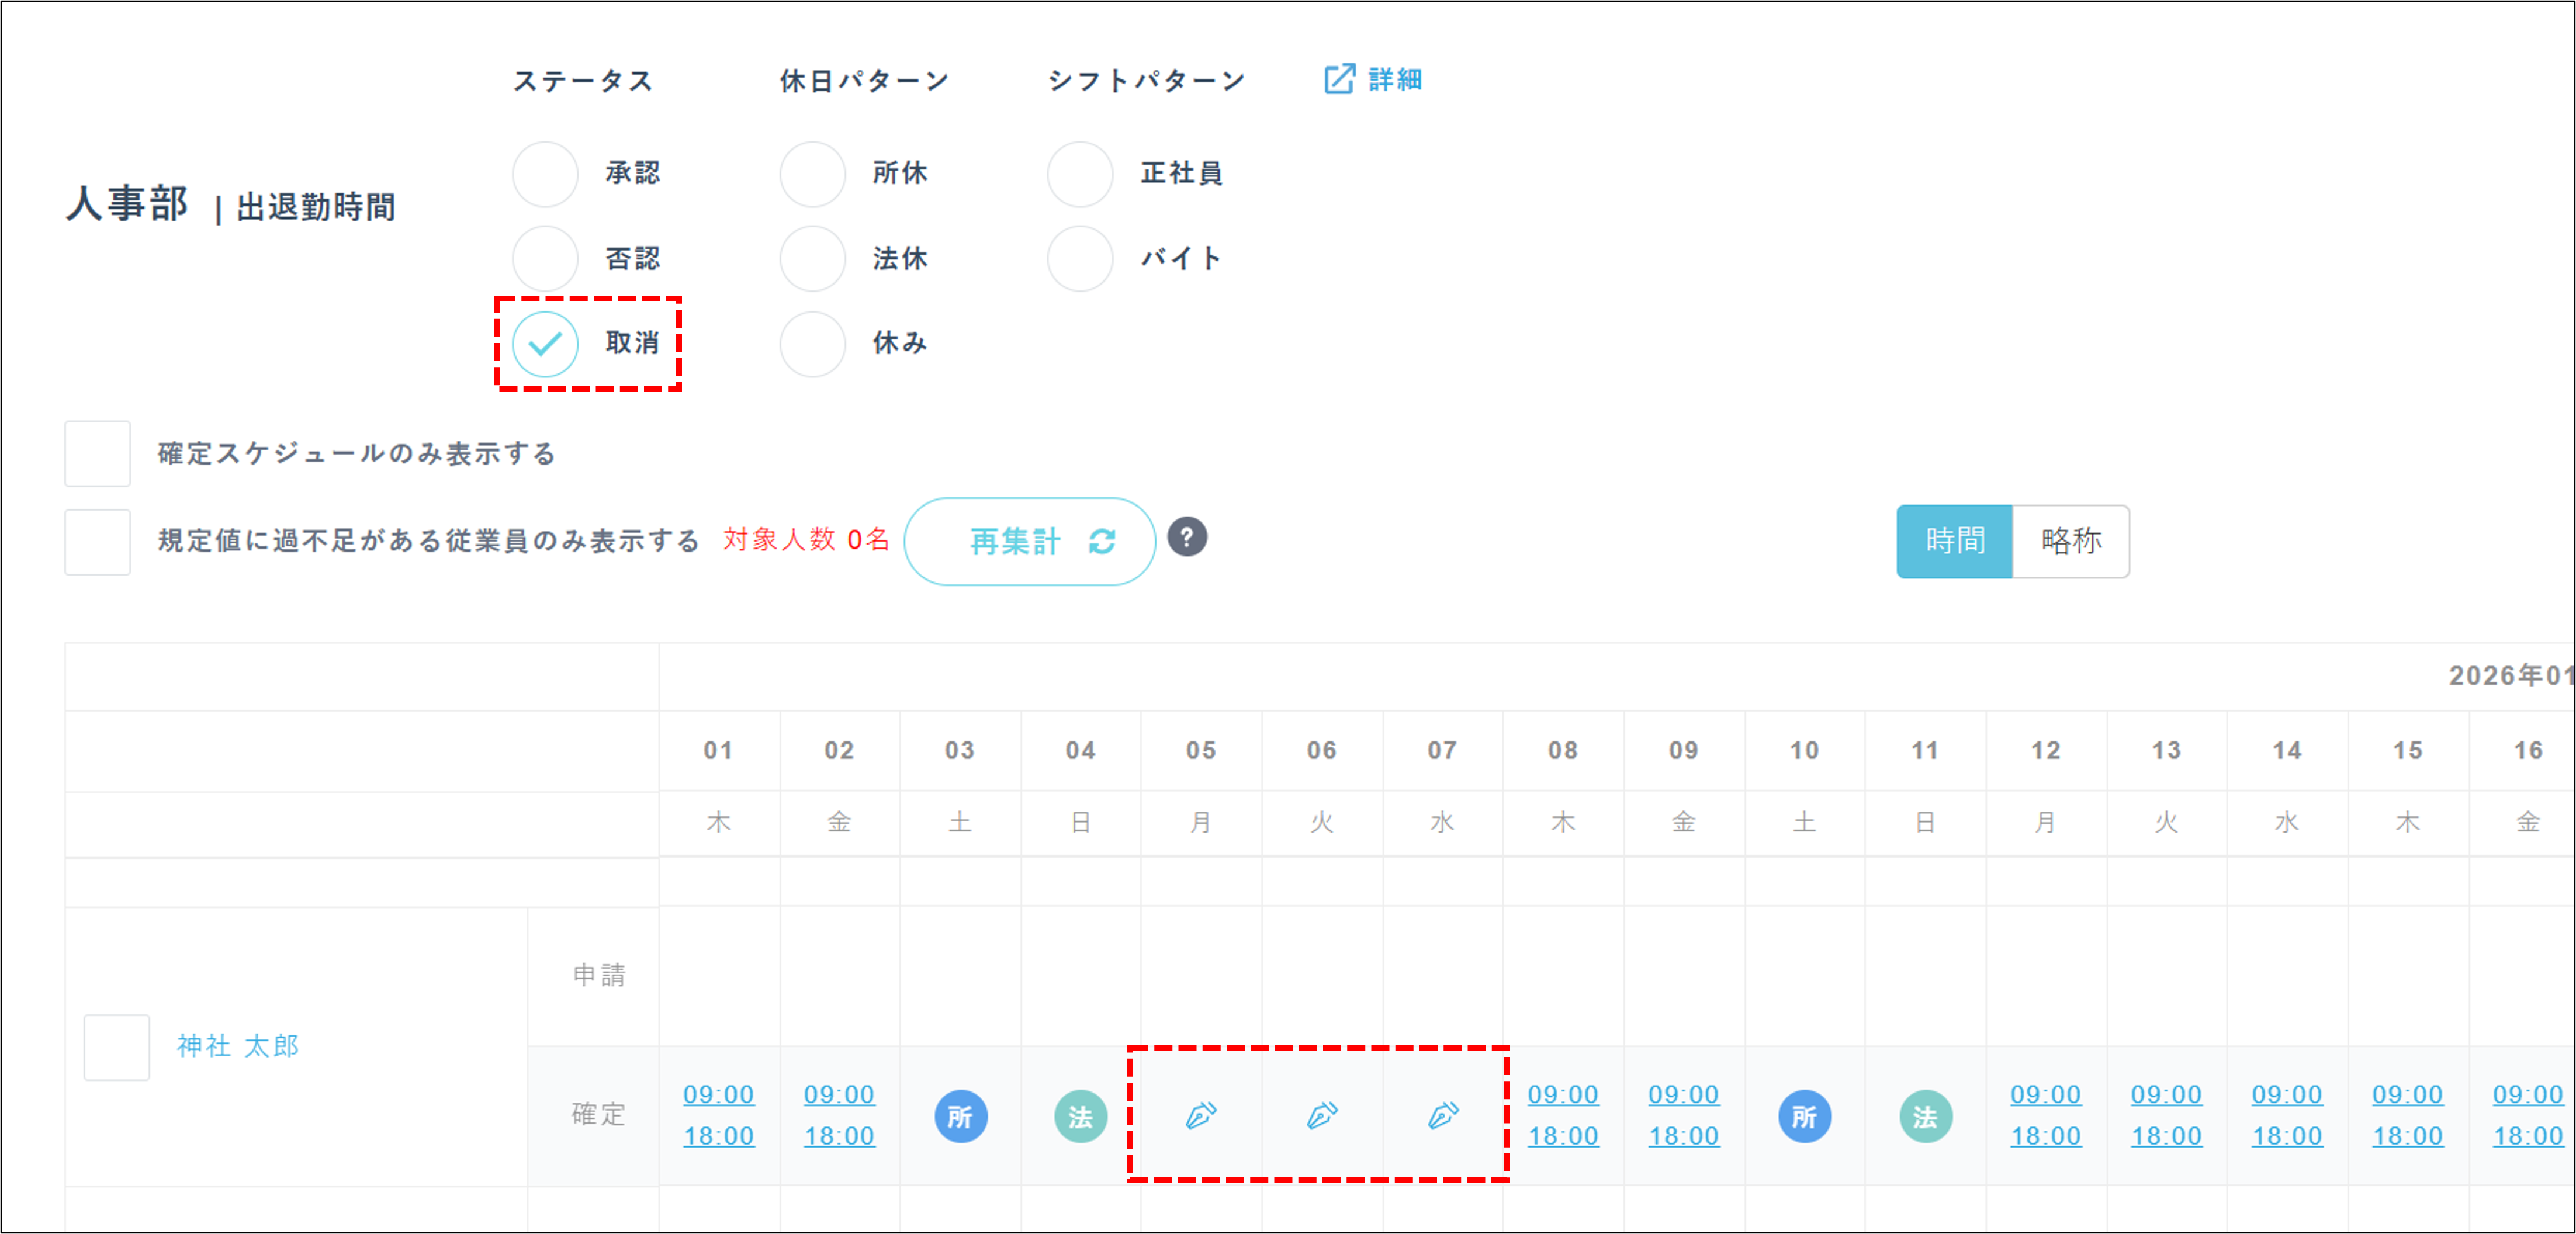
Task: Check the row checkbox for 神社 太郎
Action: 116,1048
